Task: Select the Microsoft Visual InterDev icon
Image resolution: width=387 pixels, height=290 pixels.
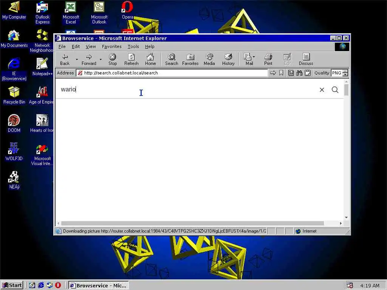Action: click(42, 154)
